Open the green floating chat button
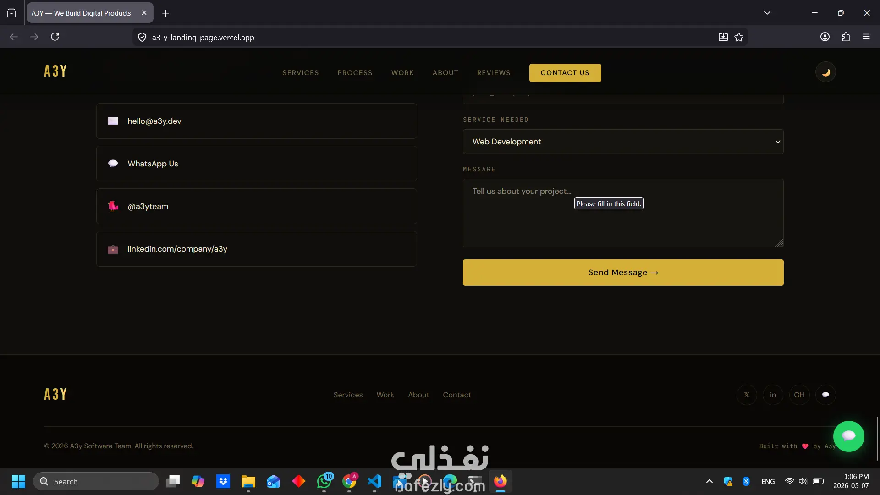880x495 pixels. click(x=849, y=436)
